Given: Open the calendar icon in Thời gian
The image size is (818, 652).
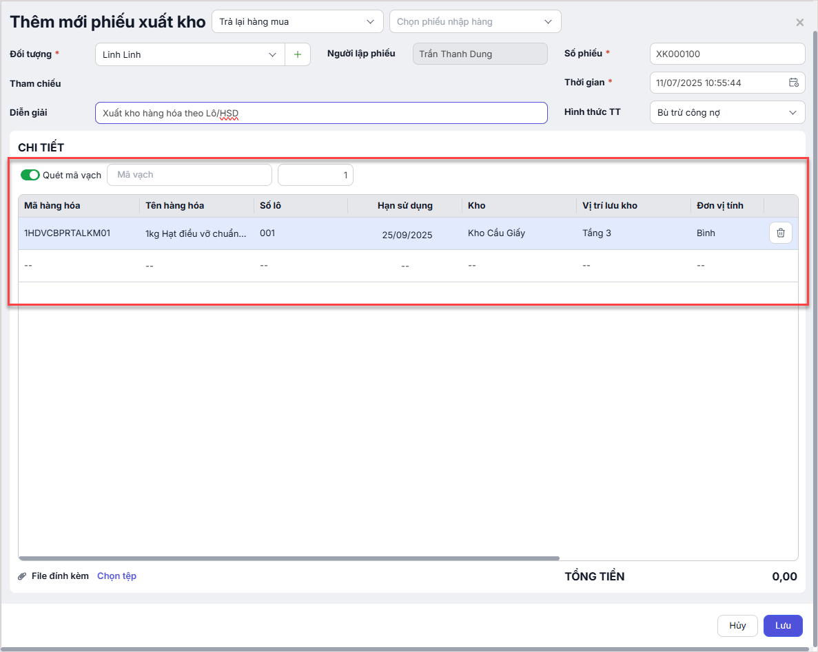Looking at the screenshot, I should [x=793, y=83].
